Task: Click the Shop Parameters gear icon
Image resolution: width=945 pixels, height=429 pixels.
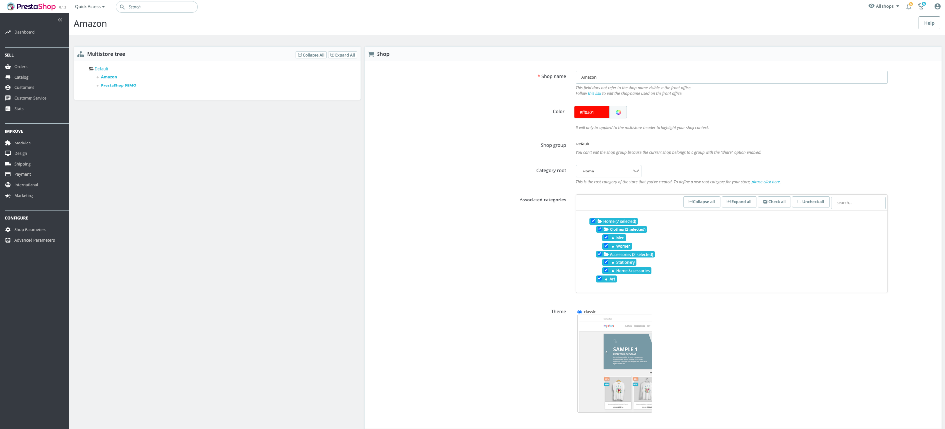Action: coord(8,230)
